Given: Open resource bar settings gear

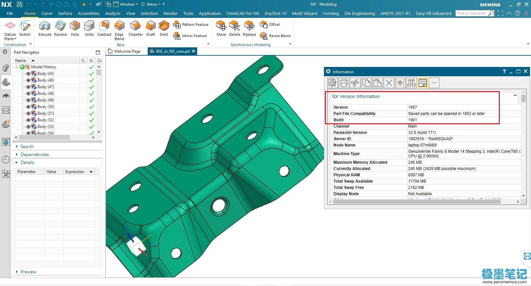Looking at the screenshot, I should click(5, 52).
